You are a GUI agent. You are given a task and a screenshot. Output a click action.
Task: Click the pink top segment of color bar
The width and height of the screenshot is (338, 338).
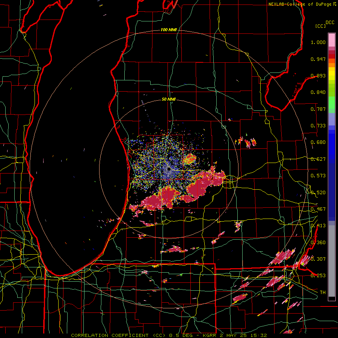(332, 40)
